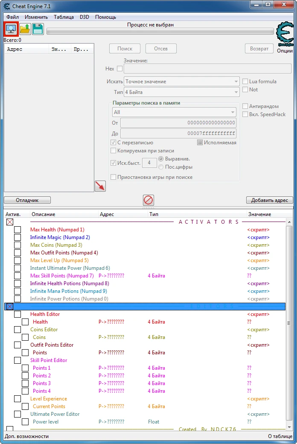Activate Infinite Magic (Numpad 2) checkbox
This screenshot has width=297, height=444.
tap(17, 237)
